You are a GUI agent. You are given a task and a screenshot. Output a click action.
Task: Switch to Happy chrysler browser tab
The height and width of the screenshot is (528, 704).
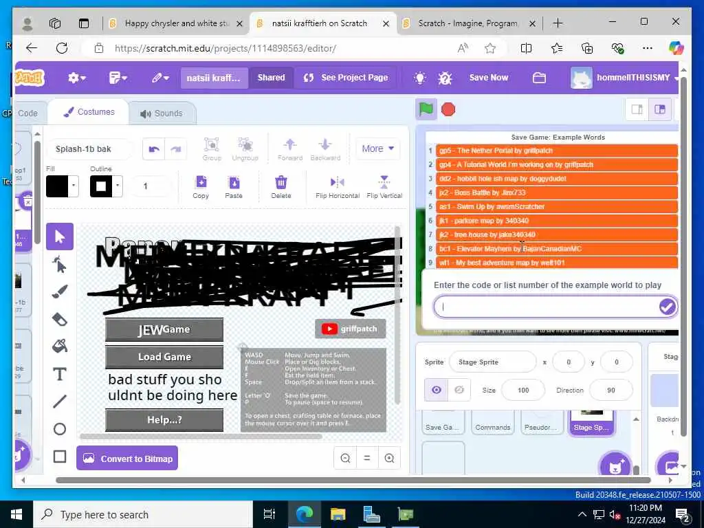click(177, 23)
